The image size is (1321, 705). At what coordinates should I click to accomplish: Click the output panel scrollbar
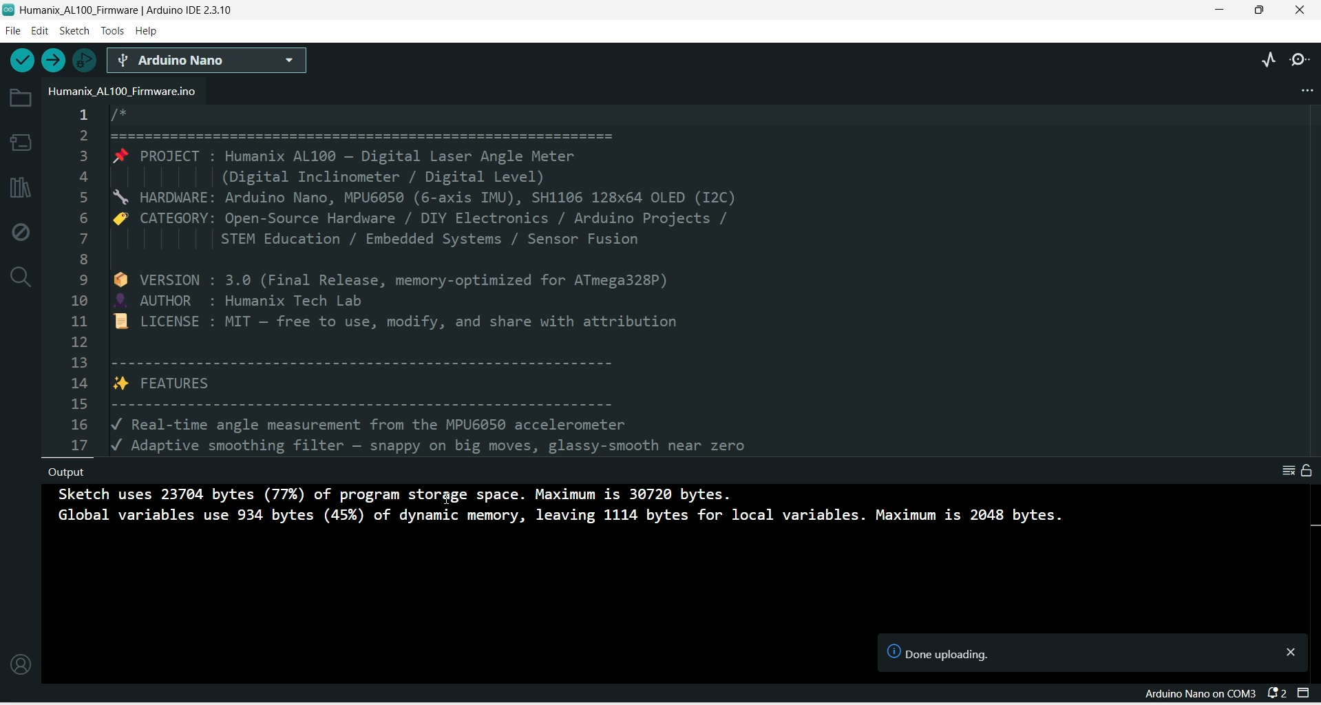click(x=1314, y=585)
